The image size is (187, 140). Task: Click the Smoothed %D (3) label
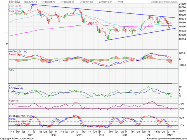tap(19, 121)
